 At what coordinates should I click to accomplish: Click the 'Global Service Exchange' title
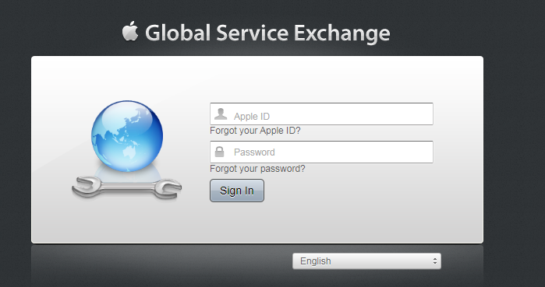(x=267, y=33)
